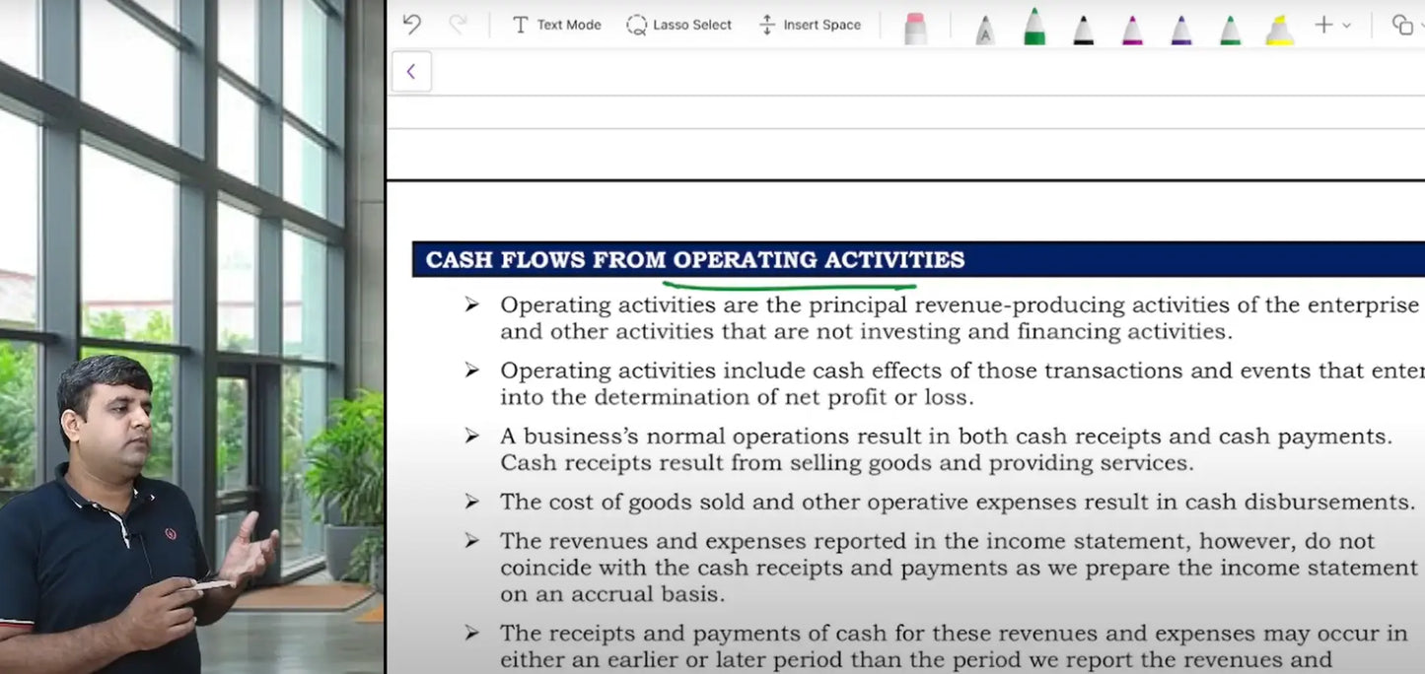
Task: Choose the Insert Space tool
Action: 810,25
